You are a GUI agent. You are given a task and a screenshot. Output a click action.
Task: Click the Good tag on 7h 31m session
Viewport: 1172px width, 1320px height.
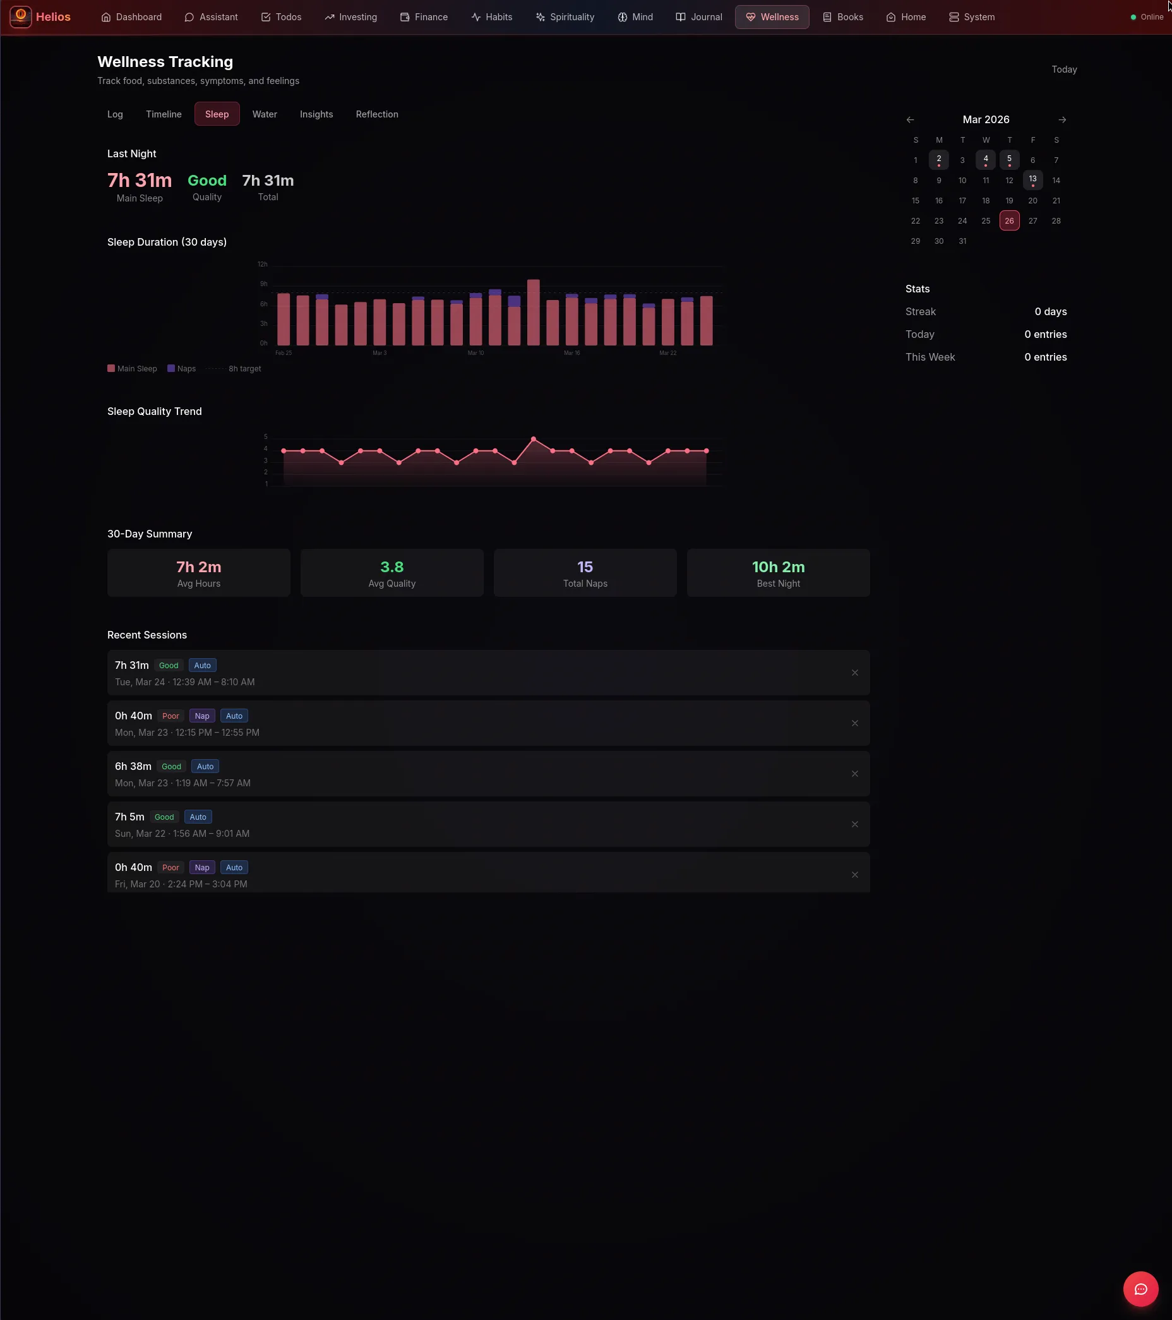click(x=169, y=665)
